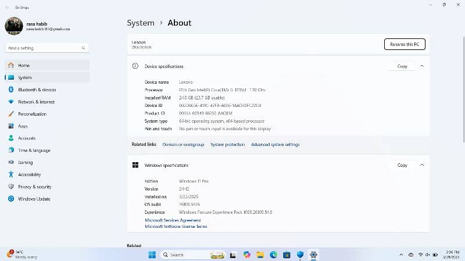Open the clock and date flyout
The width and height of the screenshot is (465, 261).
452,255
